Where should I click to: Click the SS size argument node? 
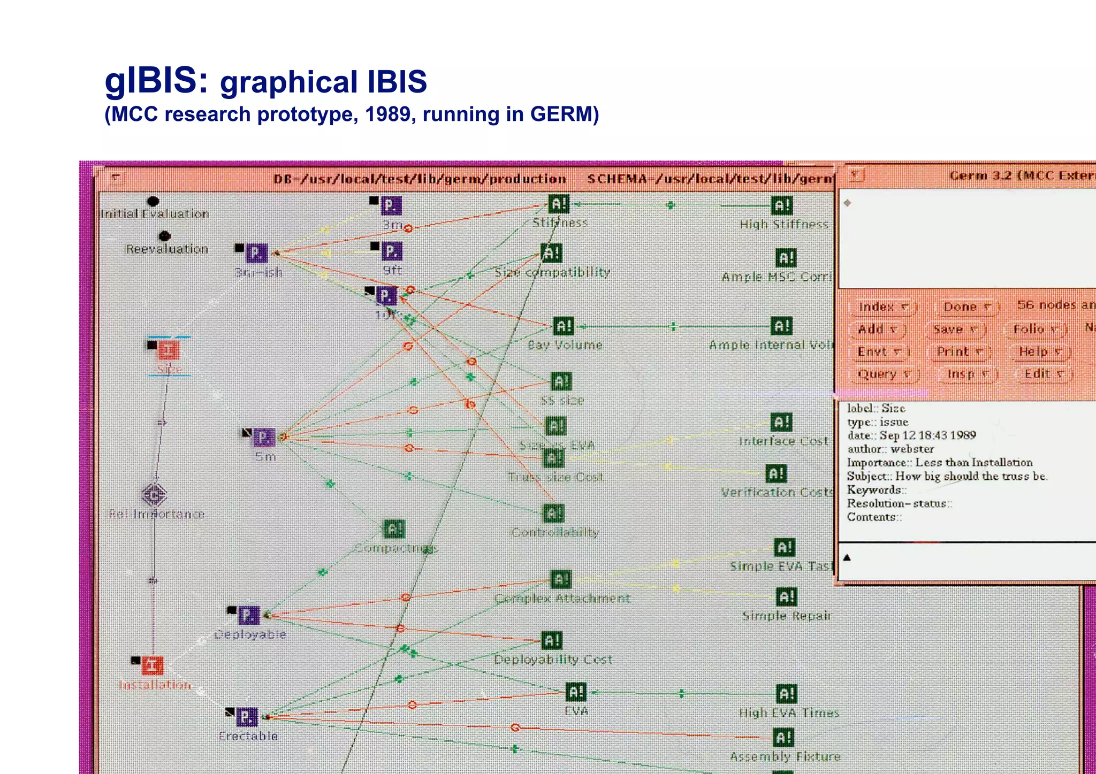tap(561, 381)
